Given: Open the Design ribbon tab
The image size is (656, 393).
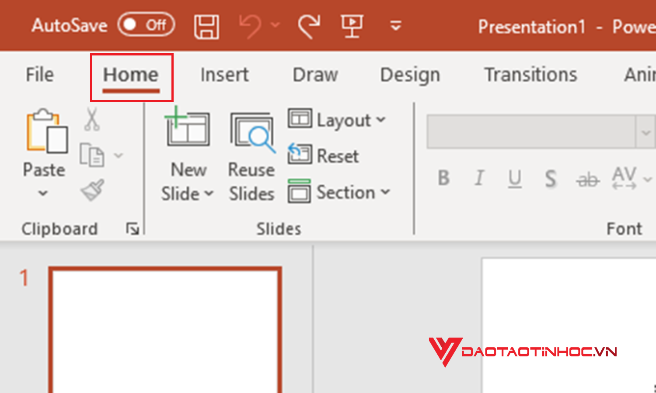Looking at the screenshot, I should pos(409,75).
